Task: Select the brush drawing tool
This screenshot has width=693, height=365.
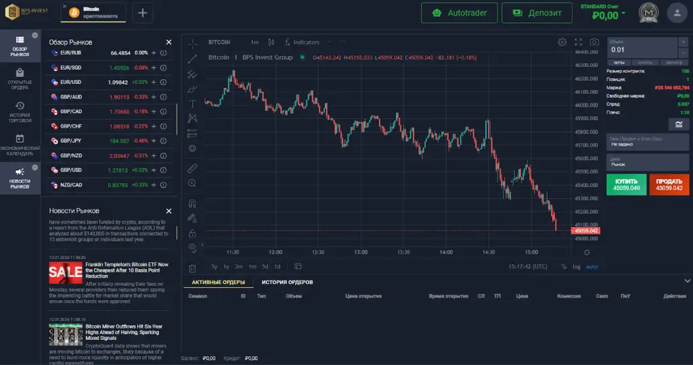Action: pyautogui.click(x=192, y=89)
